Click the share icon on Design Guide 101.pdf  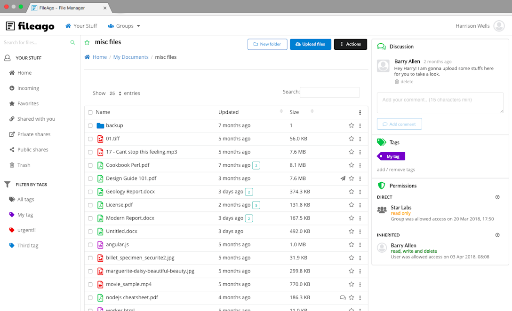tap(343, 179)
